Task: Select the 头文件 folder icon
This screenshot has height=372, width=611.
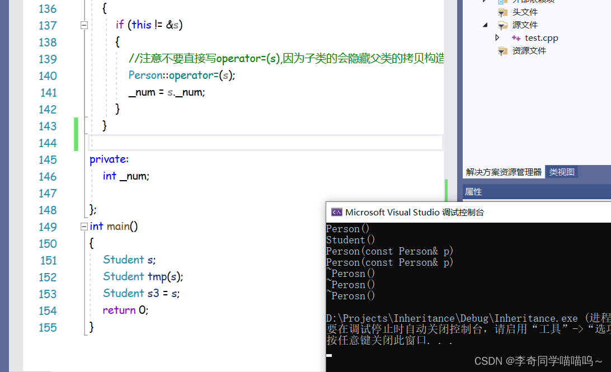Action: [x=502, y=12]
